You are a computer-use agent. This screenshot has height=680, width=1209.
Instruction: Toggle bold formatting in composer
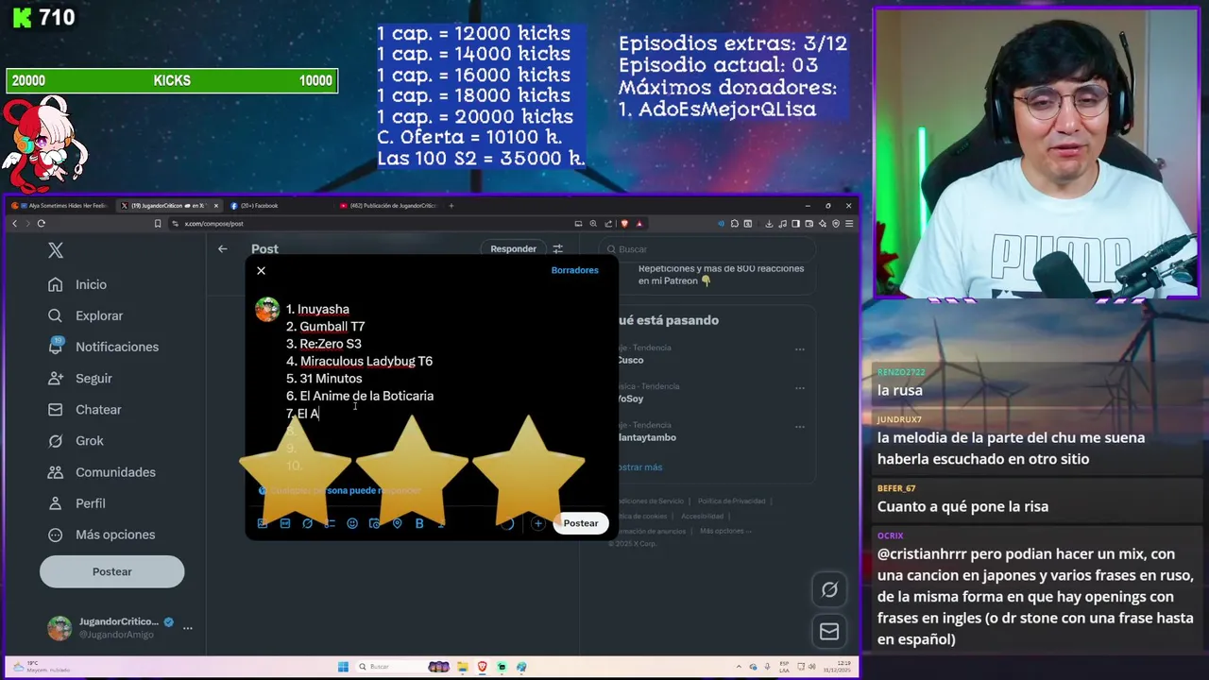(x=419, y=523)
